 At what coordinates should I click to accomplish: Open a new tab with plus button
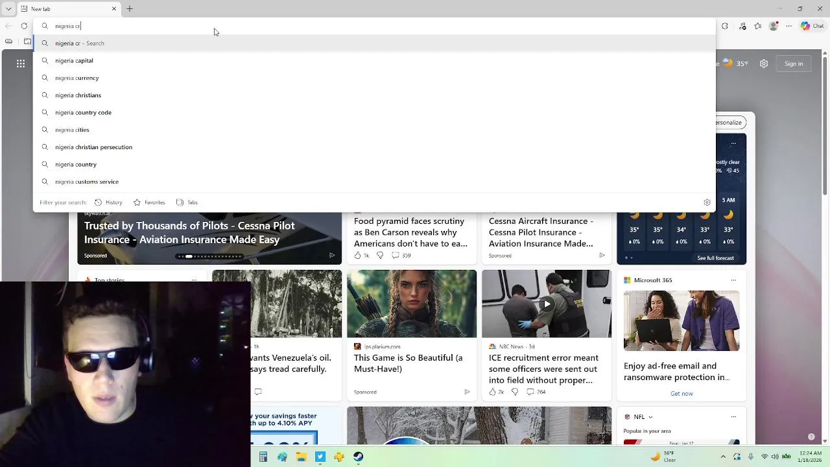129,9
